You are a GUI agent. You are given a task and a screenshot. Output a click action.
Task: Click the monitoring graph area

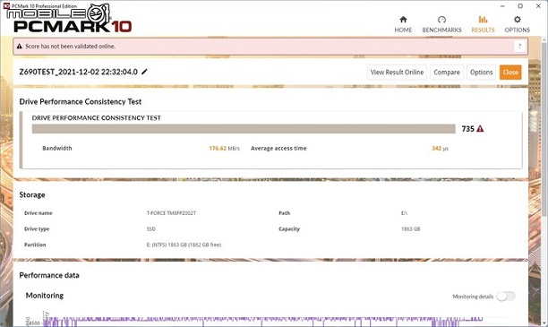pos(262,320)
